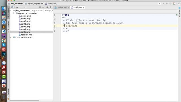The image size is (181, 102).
Task: Collapse the php_advanced project root
Action: [11, 10]
